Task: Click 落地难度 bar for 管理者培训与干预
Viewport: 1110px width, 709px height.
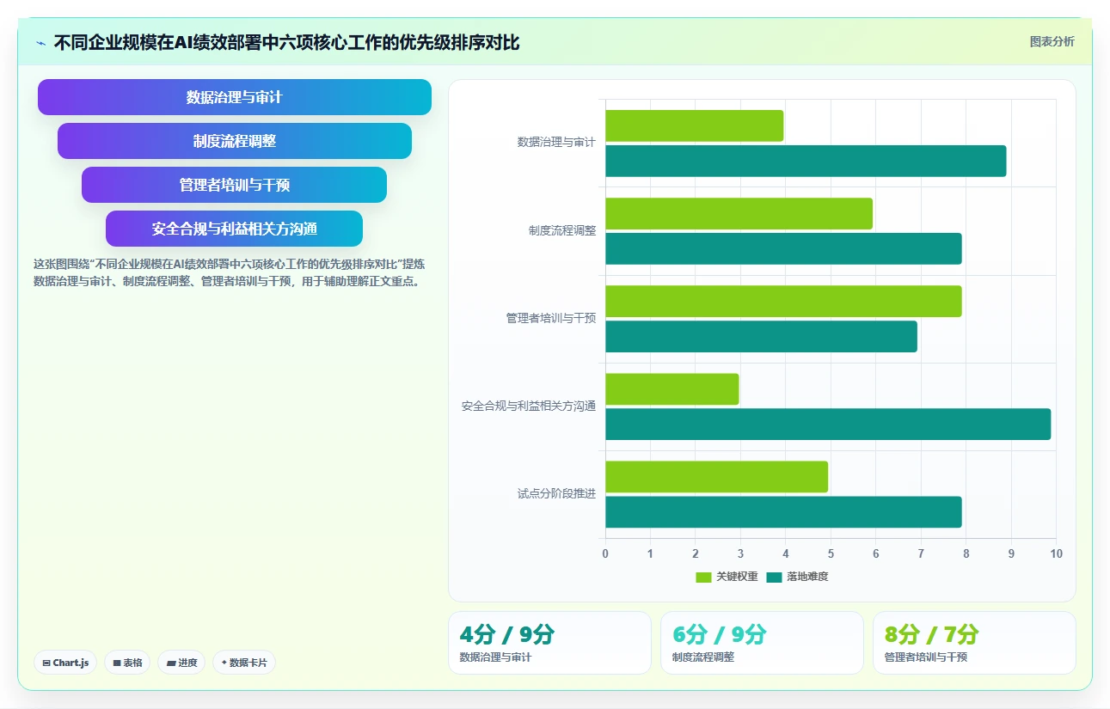Action: [x=761, y=336]
